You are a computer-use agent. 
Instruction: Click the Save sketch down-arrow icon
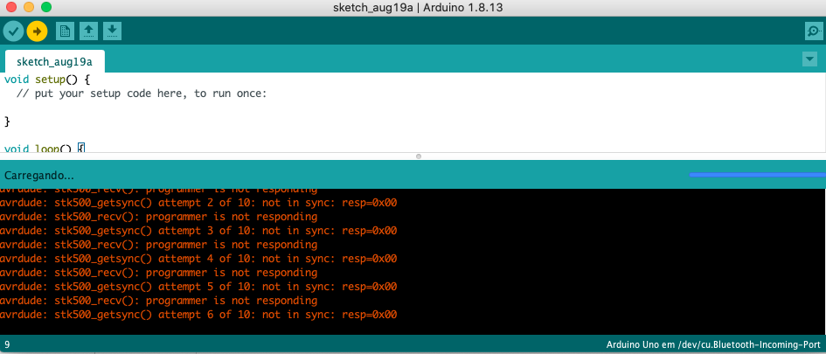(x=112, y=31)
